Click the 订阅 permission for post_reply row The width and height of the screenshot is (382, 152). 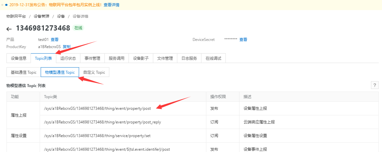214,122
